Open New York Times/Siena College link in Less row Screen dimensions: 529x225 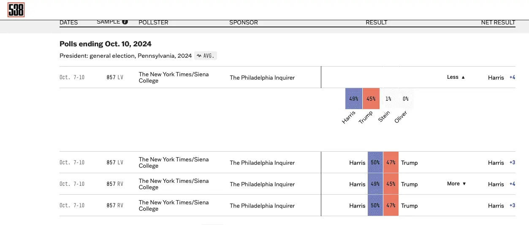point(174,78)
